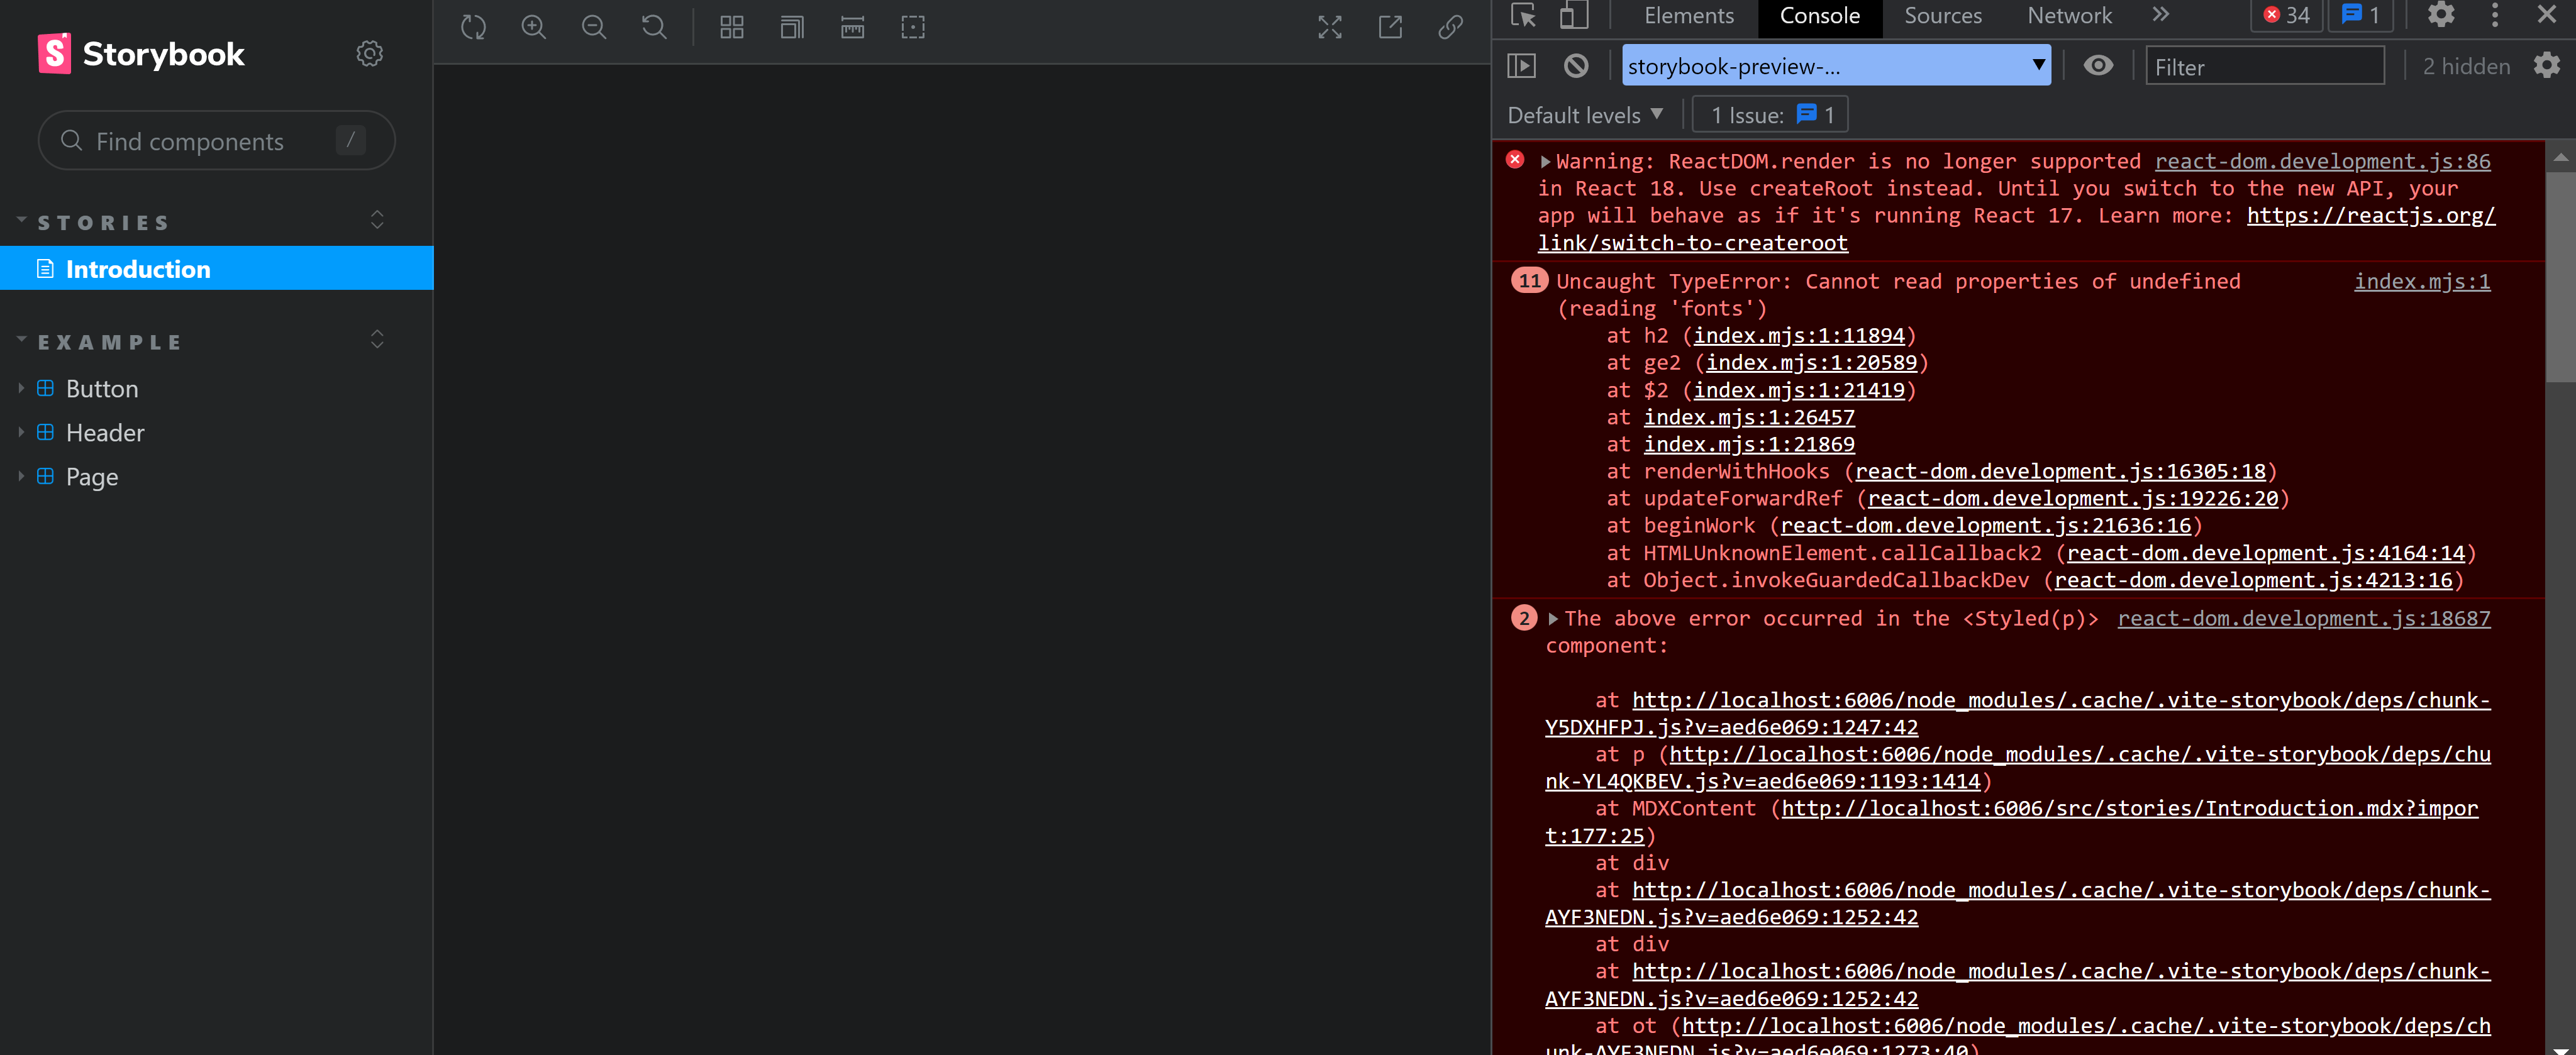Open Storybook settings gear
2576x1055 pixels.
coord(369,53)
